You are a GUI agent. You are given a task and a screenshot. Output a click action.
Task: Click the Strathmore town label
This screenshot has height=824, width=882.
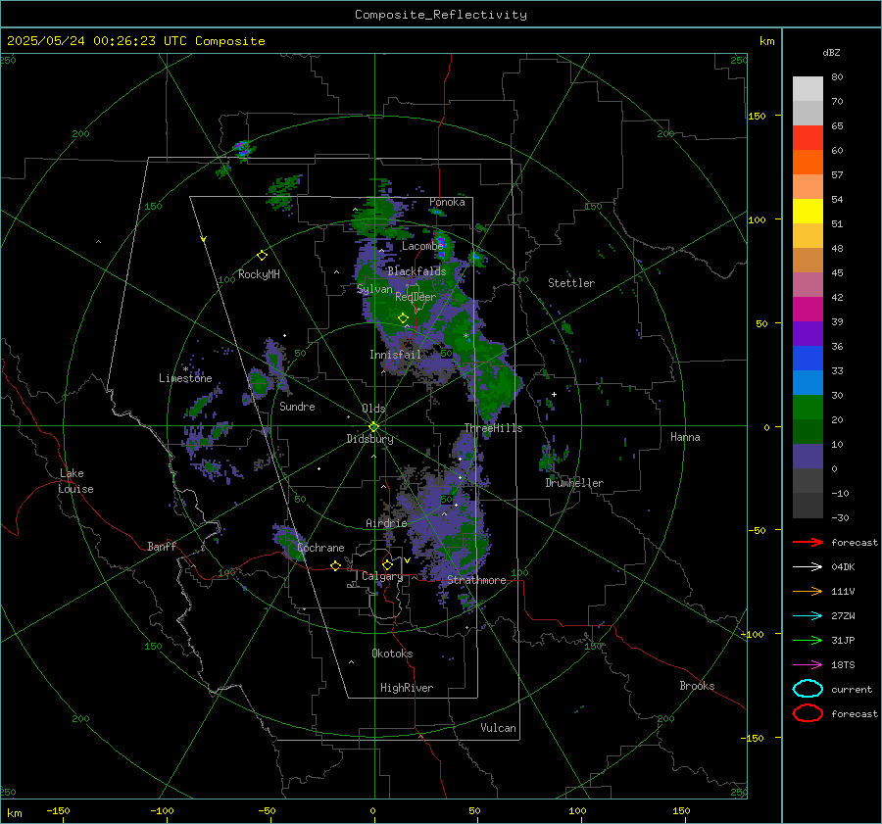pos(476,580)
